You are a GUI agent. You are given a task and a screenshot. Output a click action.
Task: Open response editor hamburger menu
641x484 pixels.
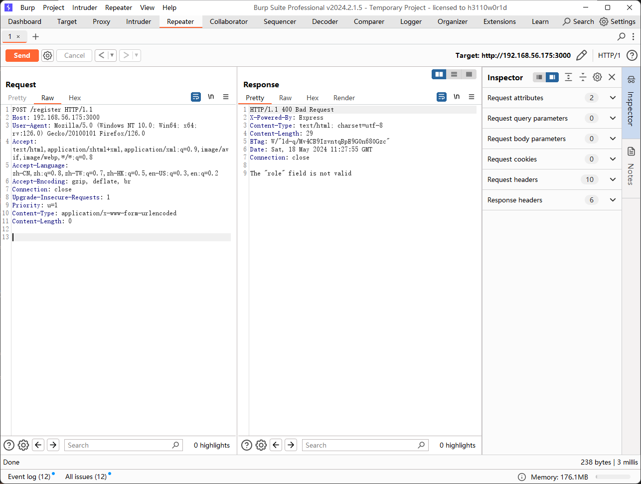click(472, 97)
